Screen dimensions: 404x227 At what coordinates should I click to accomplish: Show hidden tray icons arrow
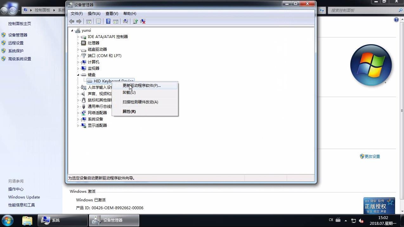346,220
